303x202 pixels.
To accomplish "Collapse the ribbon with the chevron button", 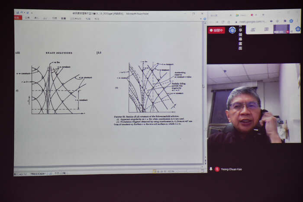I will click(x=201, y=19).
